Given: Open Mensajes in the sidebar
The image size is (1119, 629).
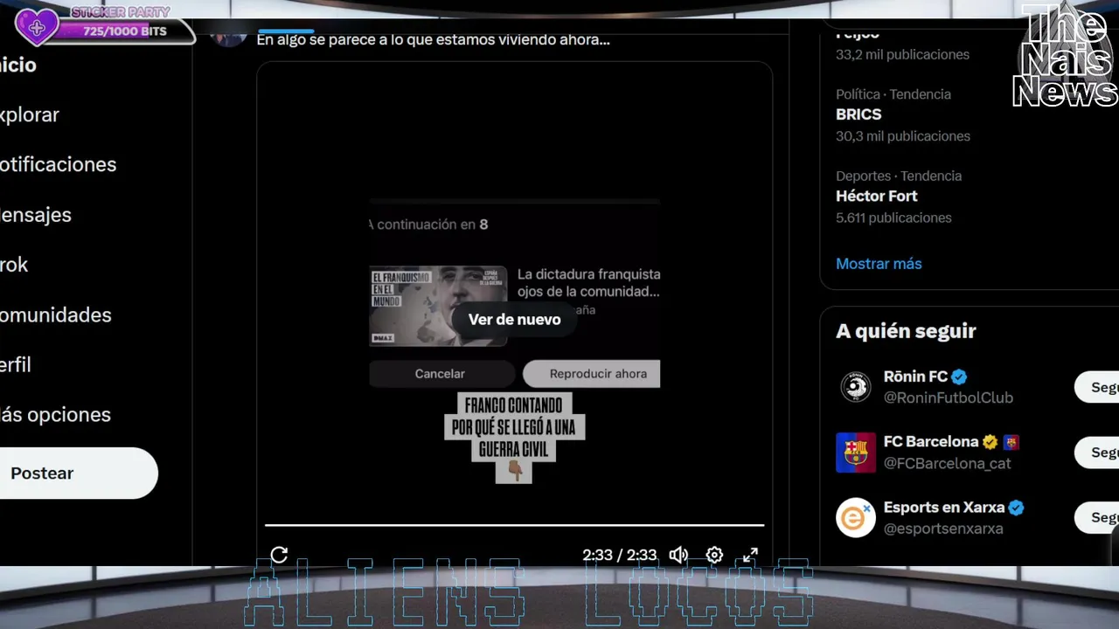Looking at the screenshot, I should 36,214.
